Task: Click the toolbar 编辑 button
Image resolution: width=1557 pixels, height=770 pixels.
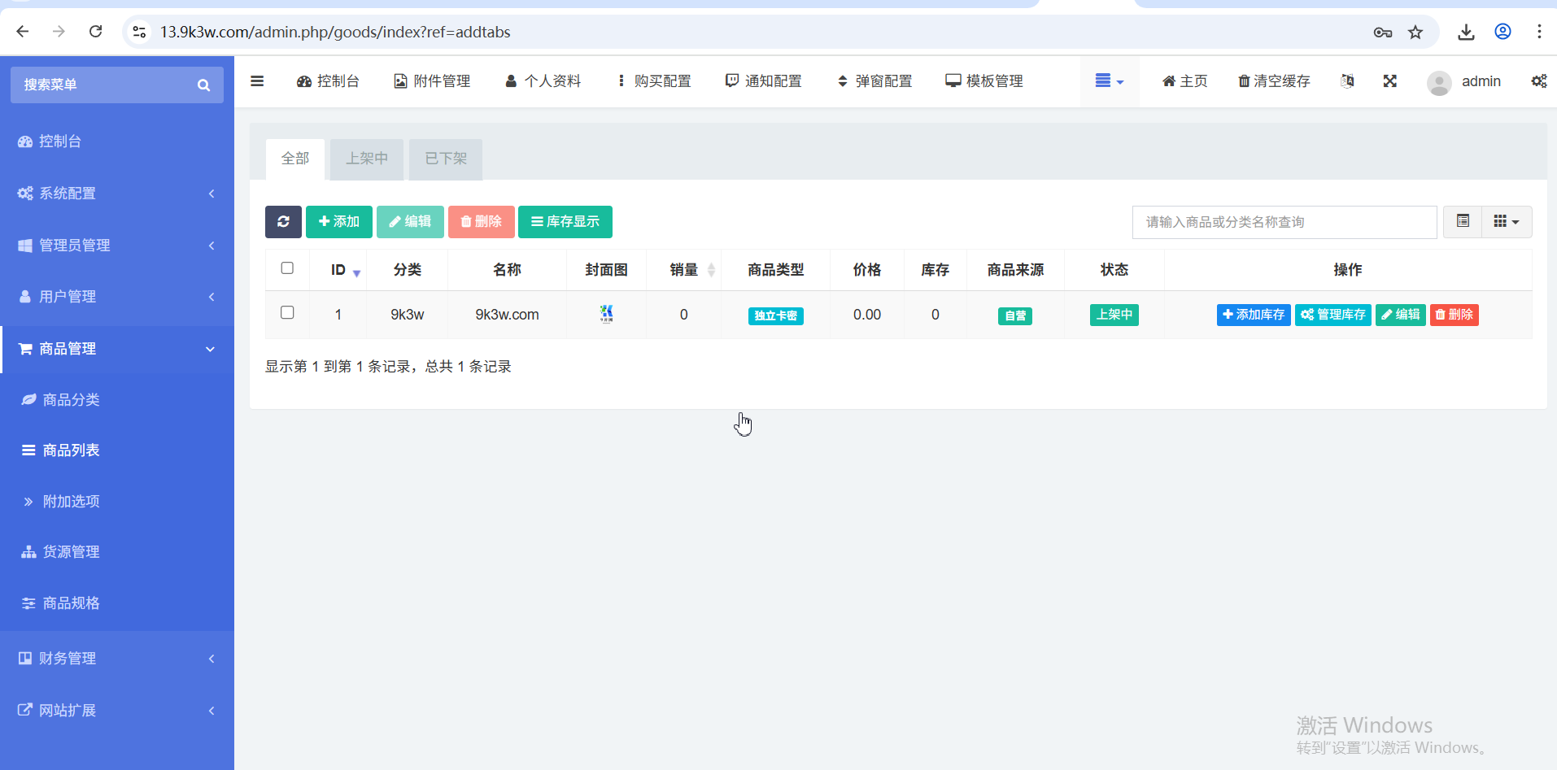Action: click(410, 222)
